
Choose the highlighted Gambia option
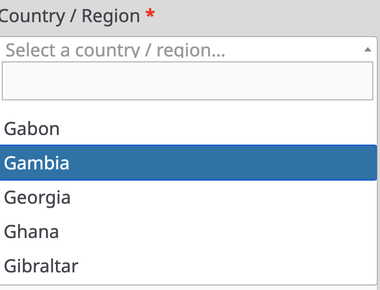click(37, 163)
